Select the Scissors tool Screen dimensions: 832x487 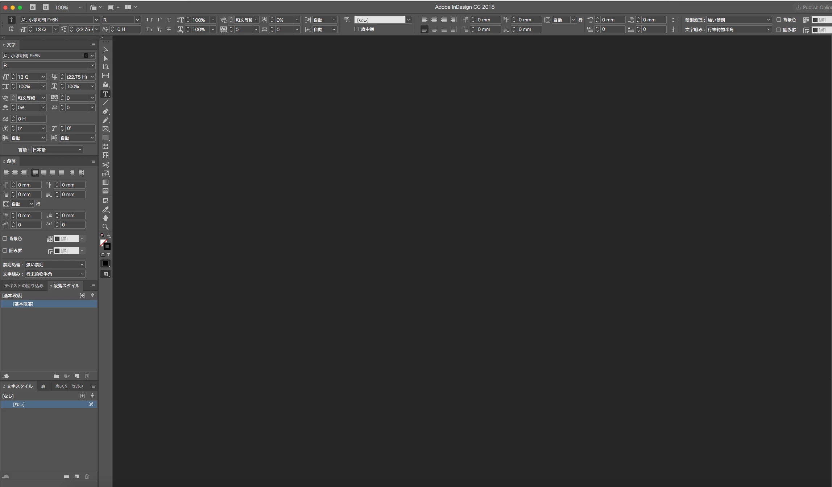(105, 165)
